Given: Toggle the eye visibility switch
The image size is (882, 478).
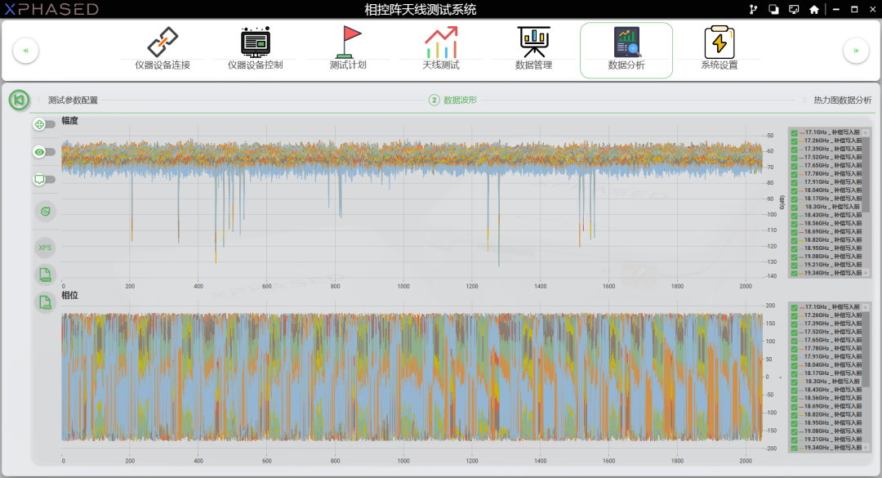Looking at the screenshot, I should [44, 152].
